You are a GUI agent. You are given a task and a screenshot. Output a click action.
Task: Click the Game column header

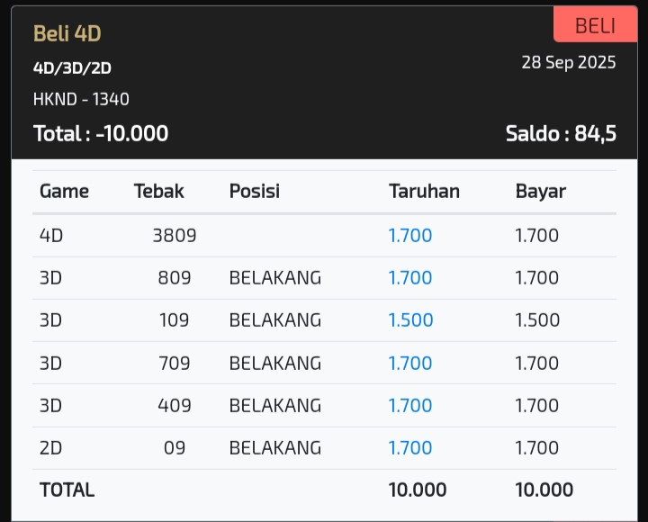(64, 191)
